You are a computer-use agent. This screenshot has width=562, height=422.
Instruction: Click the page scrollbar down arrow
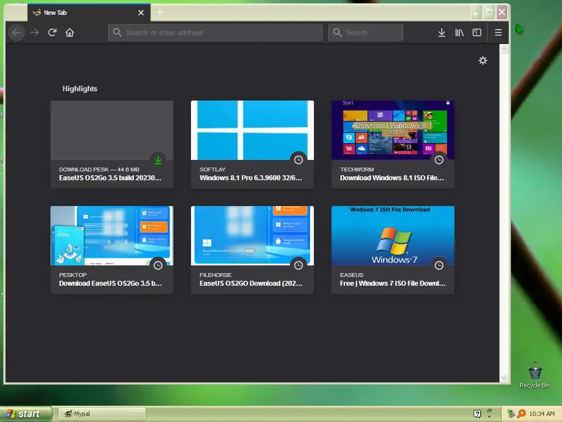tap(504, 377)
